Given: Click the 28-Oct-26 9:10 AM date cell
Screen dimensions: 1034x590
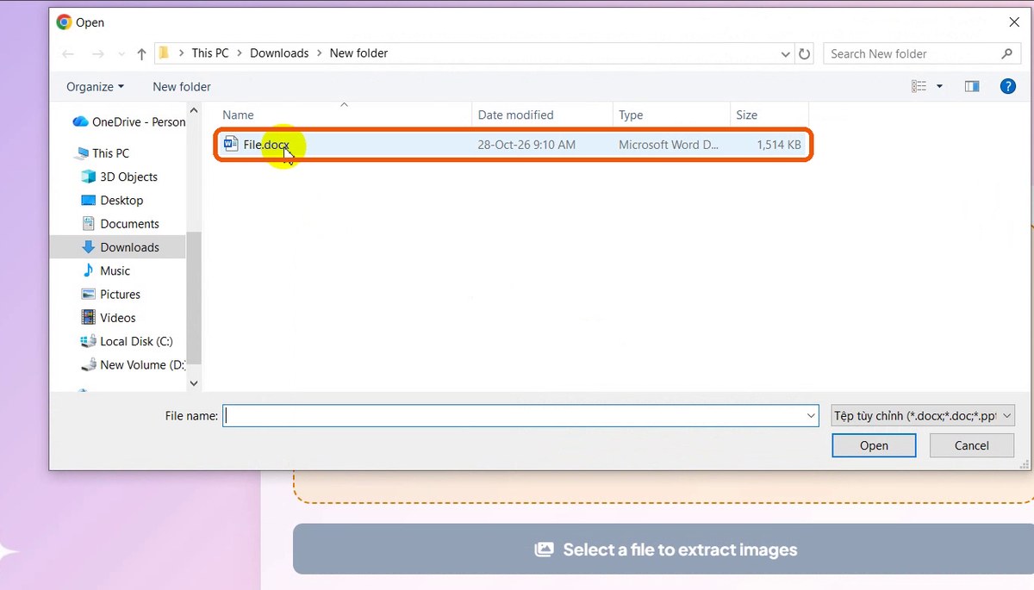Looking at the screenshot, I should coord(526,145).
